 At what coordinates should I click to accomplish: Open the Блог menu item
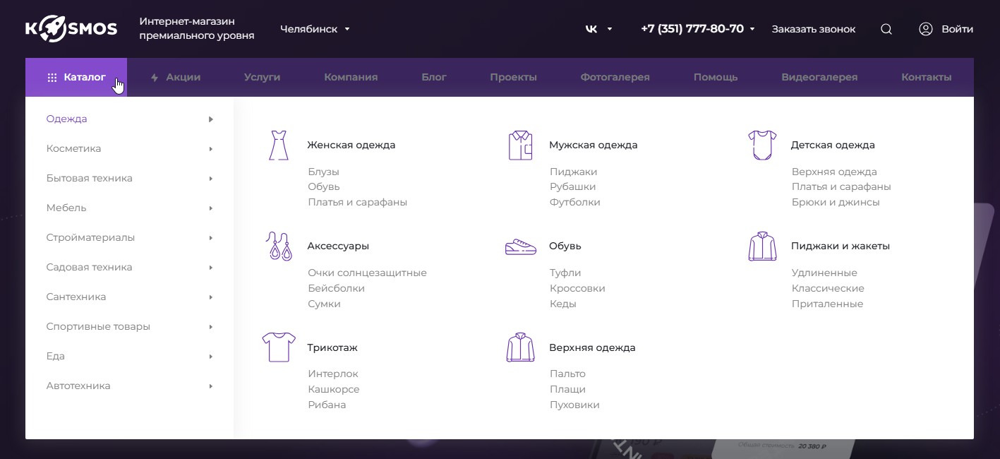[434, 78]
